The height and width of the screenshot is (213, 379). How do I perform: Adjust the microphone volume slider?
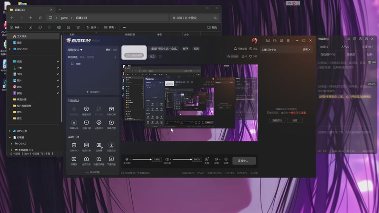[142, 160]
